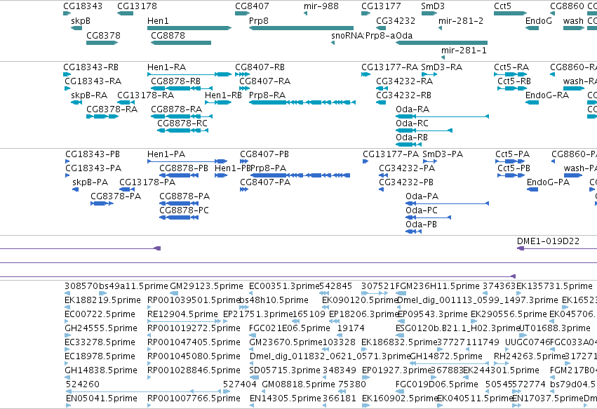
Task: Click the RP001019272.5prime EST label
Action: [194, 328]
